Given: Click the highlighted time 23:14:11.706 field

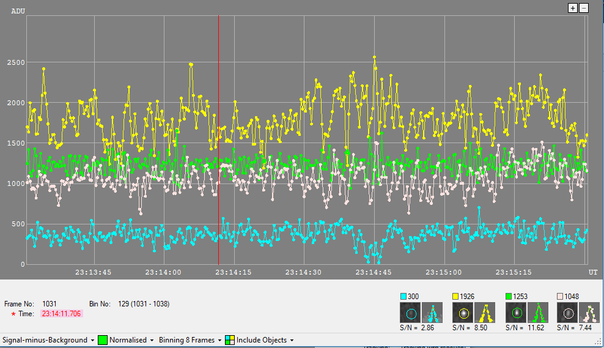Looking at the screenshot, I should point(62,314).
